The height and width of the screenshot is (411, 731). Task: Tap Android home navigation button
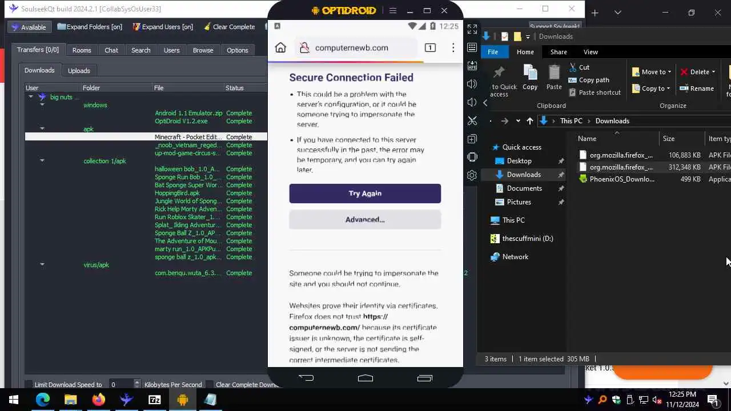coord(365,378)
